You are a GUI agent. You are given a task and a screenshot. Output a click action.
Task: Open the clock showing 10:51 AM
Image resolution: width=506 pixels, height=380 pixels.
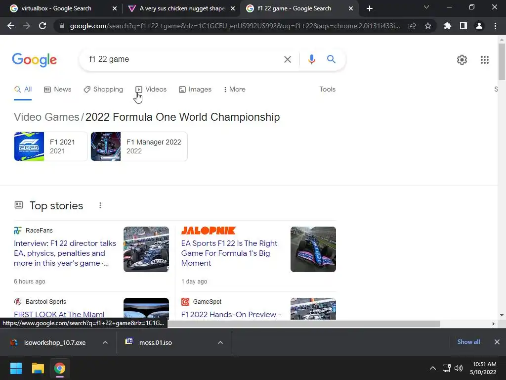pyautogui.click(x=483, y=368)
